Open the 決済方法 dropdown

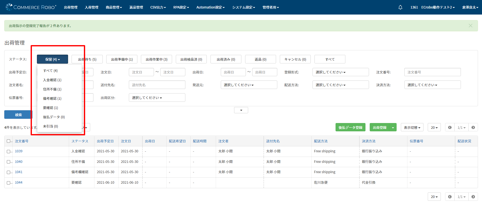[x=433, y=85]
